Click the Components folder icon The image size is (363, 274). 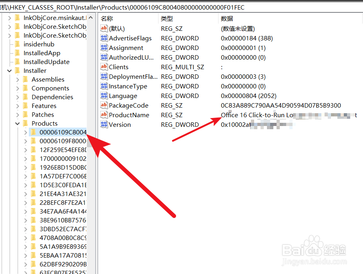pyautogui.click(x=26, y=88)
